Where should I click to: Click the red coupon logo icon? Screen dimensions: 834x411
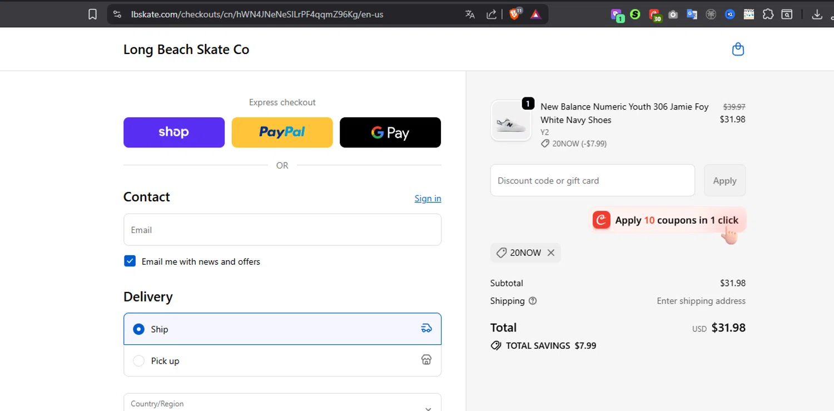(x=602, y=220)
